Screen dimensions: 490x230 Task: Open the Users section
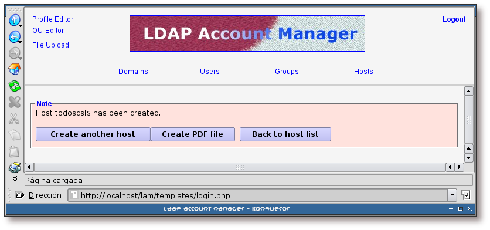click(210, 72)
